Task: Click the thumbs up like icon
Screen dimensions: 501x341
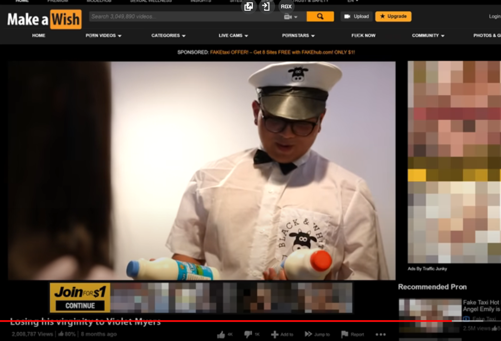Action: 221,335
